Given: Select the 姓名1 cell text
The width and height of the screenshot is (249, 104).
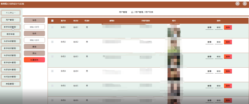Looking at the screenshot, I should [76, 27].
